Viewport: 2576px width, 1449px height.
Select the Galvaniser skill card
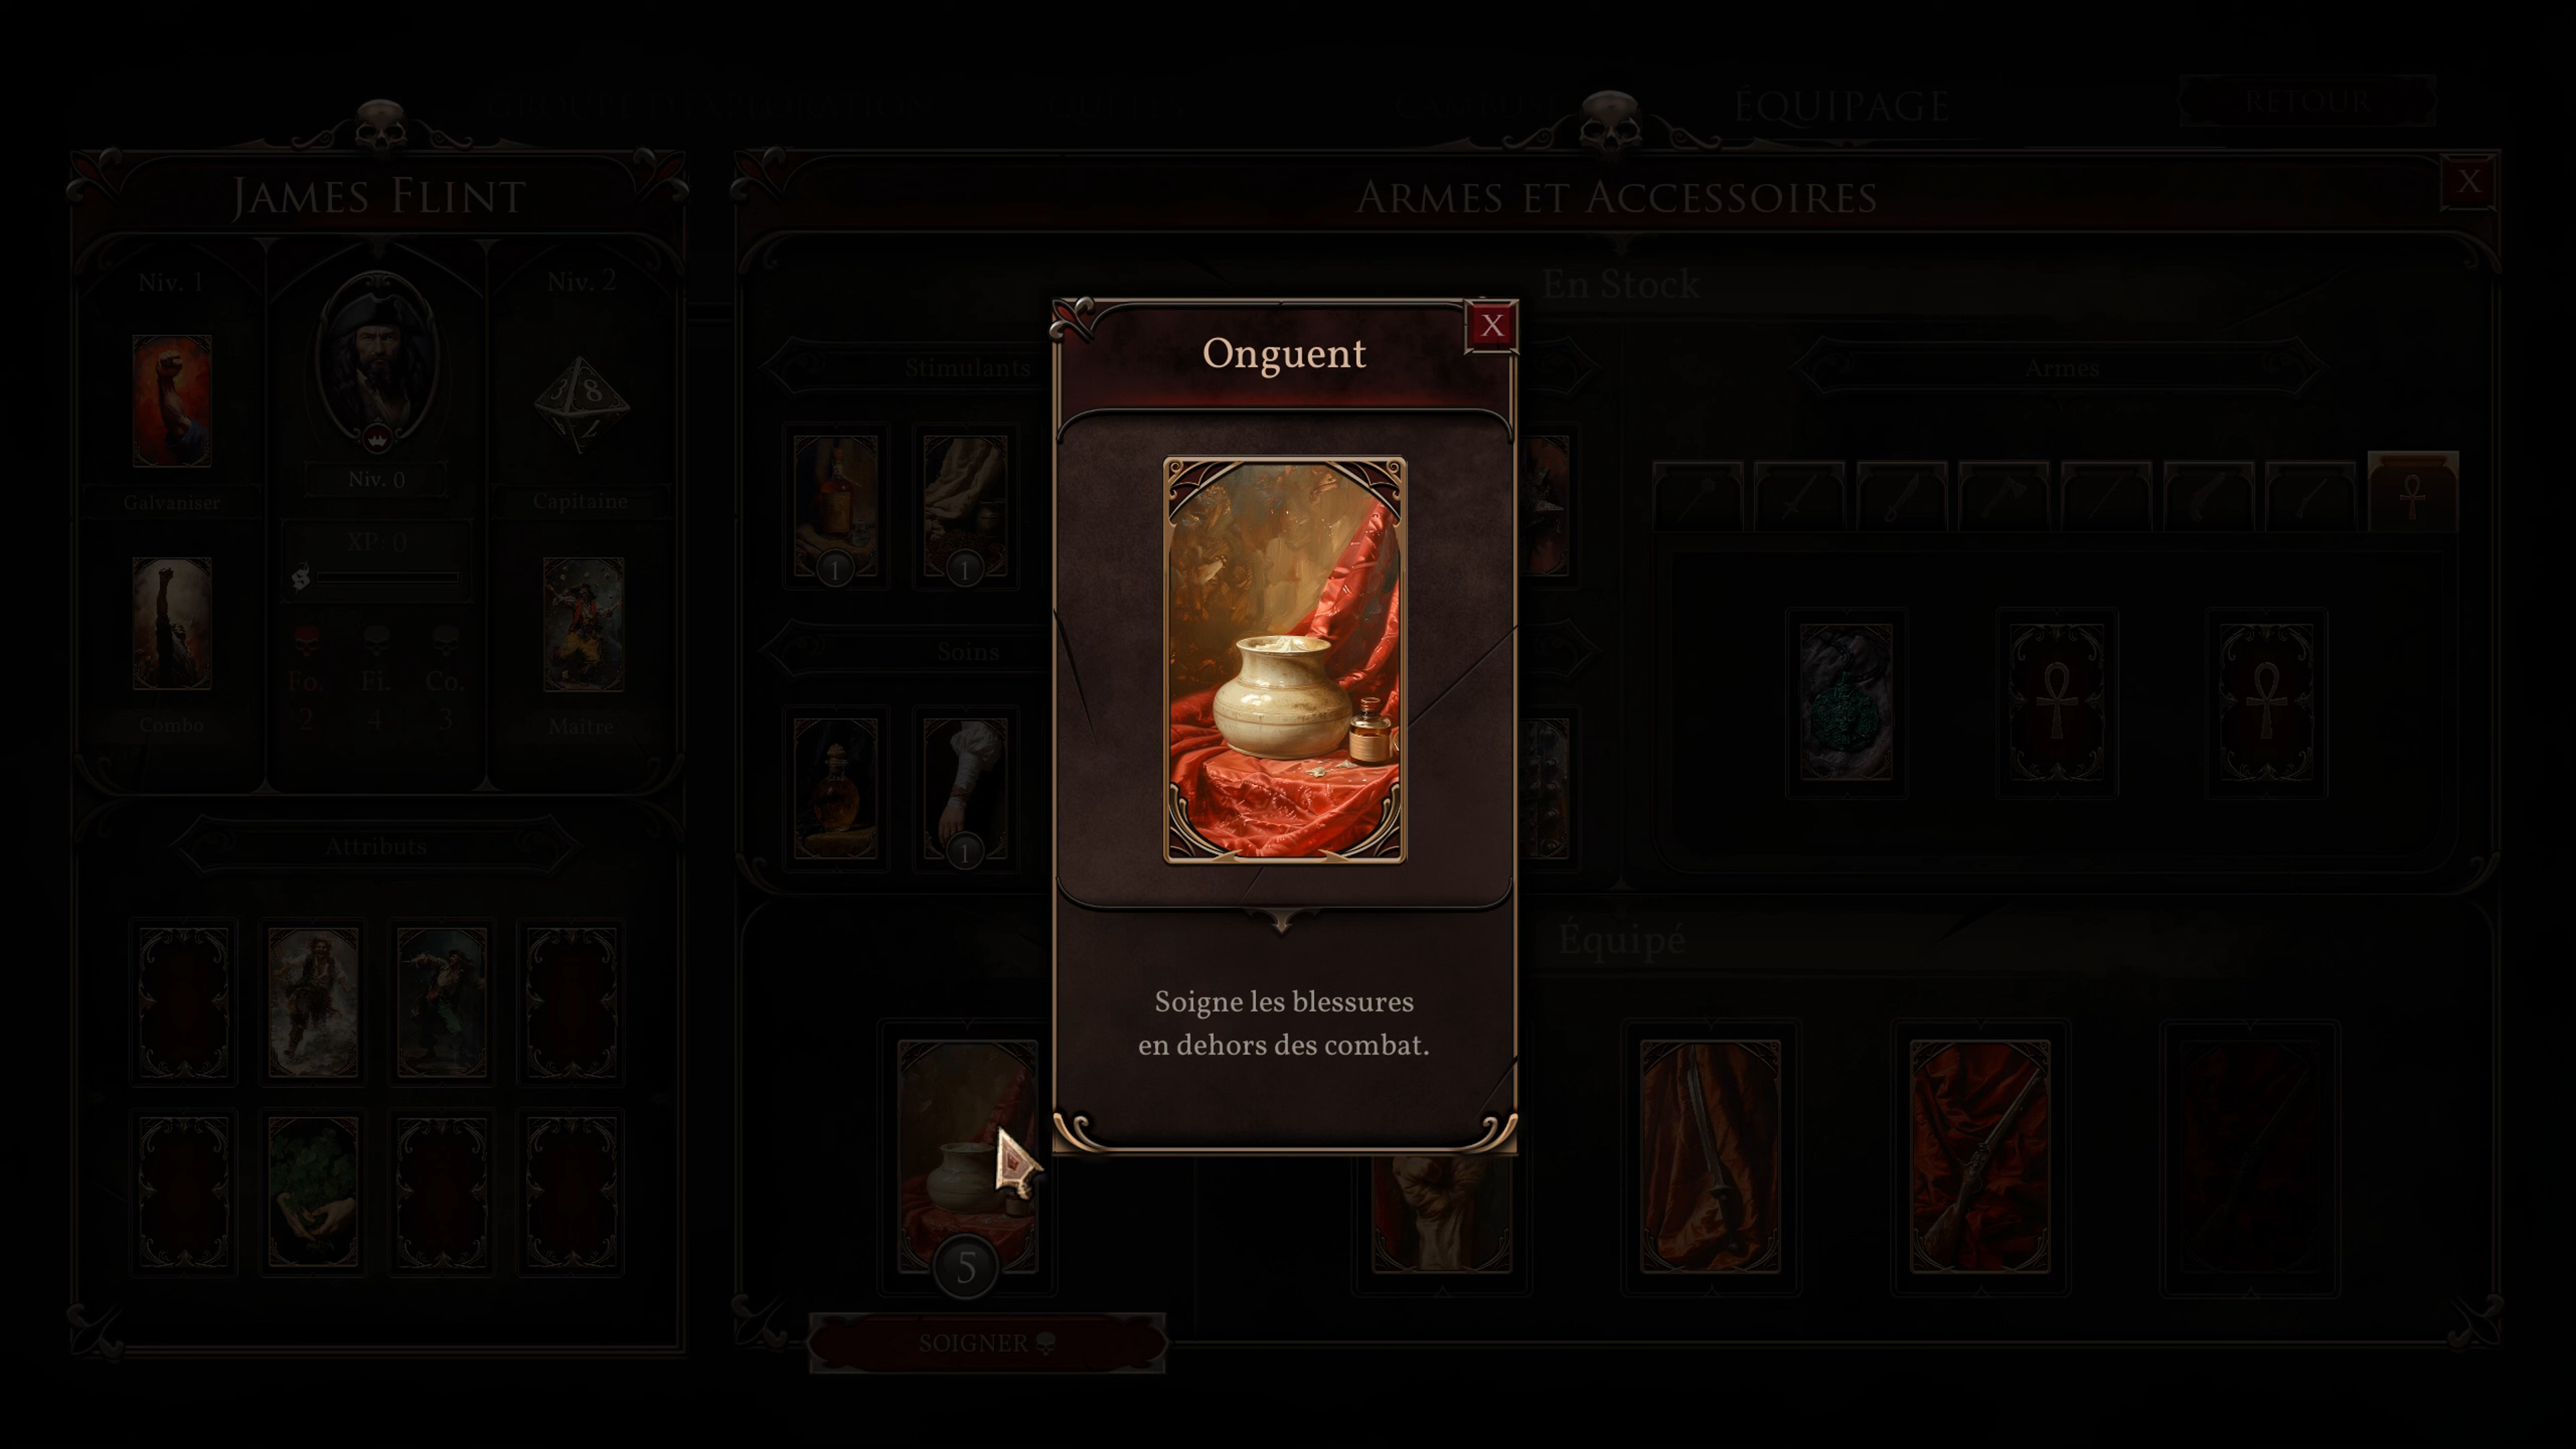[x=172, y=401]
